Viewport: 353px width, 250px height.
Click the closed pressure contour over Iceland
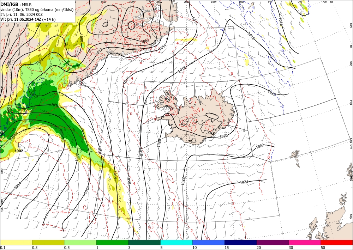[212, 116]
